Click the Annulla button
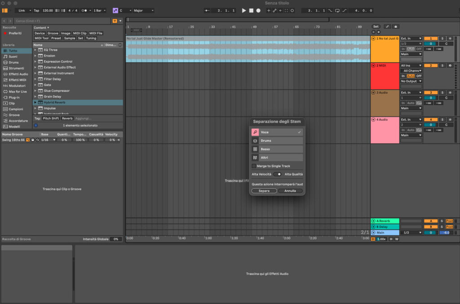The height and width of the screenshot is (304, 460). pos(290,191)
